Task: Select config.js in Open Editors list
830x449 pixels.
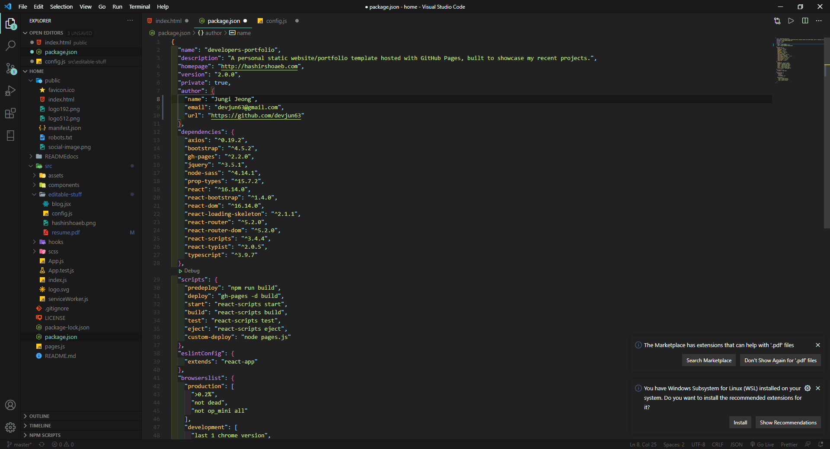Action: pyautogui.click(x=81, y=62)
